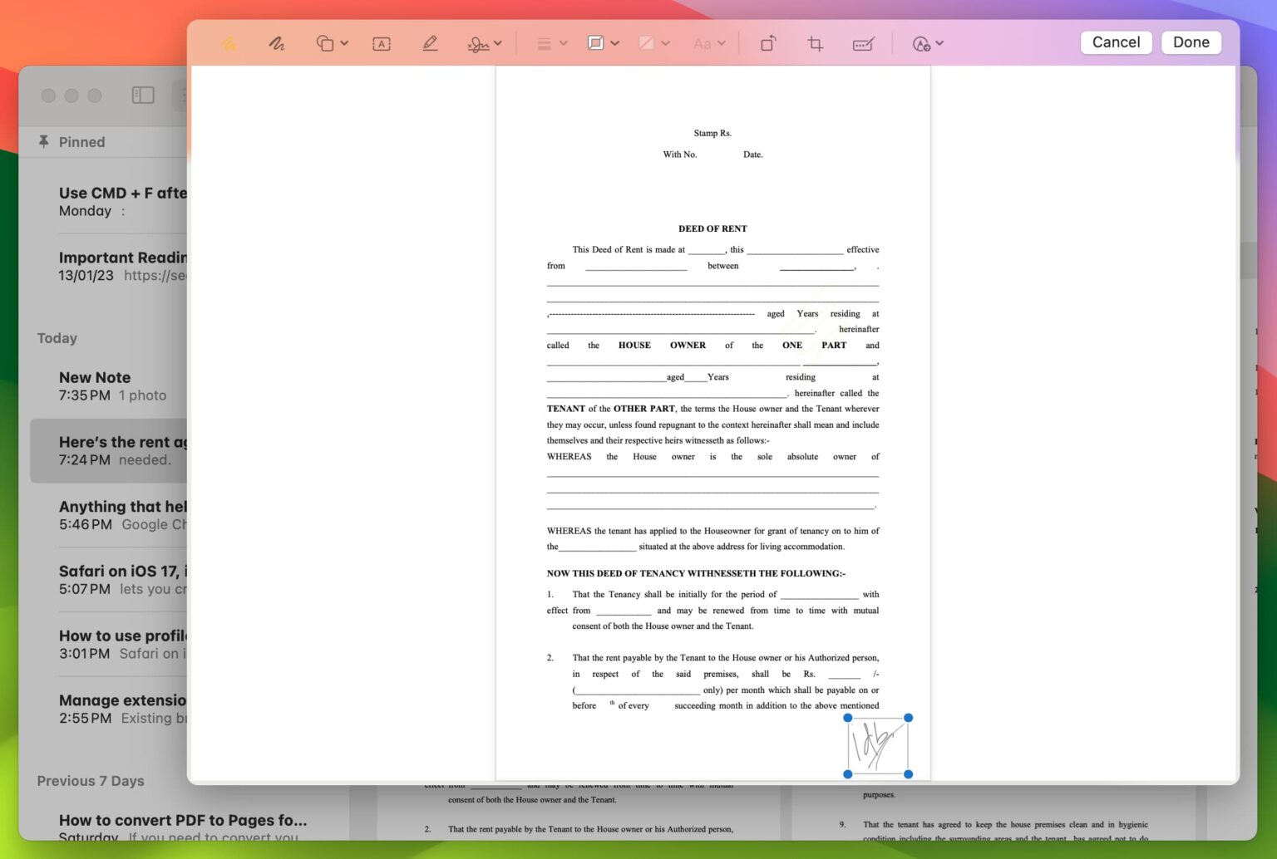This screenshot has height=859, width=1277.
Task: Click the 'Date.' label in the document
Action: [752, 155]
